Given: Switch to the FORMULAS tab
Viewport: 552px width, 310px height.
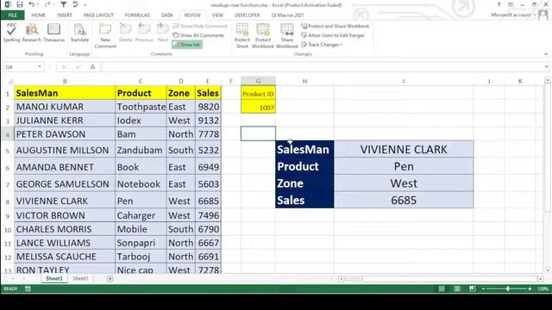Looking at the screenshot, I should [137, 15].
